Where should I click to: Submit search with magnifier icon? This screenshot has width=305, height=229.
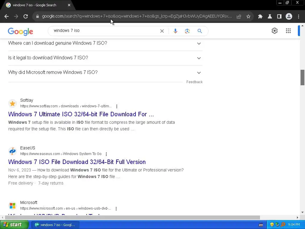200,31
